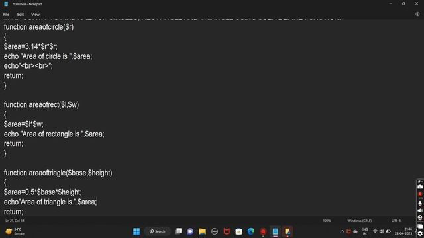Take a screenshot with recorder camera icon

(x=420, y=186)
